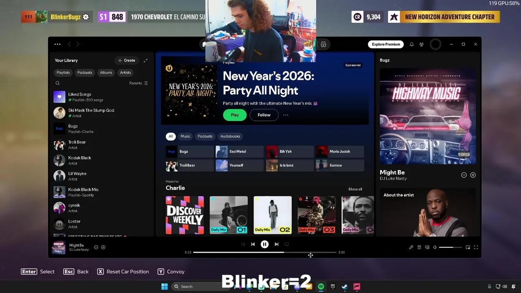Pause the current song

(x=265, y=244)
